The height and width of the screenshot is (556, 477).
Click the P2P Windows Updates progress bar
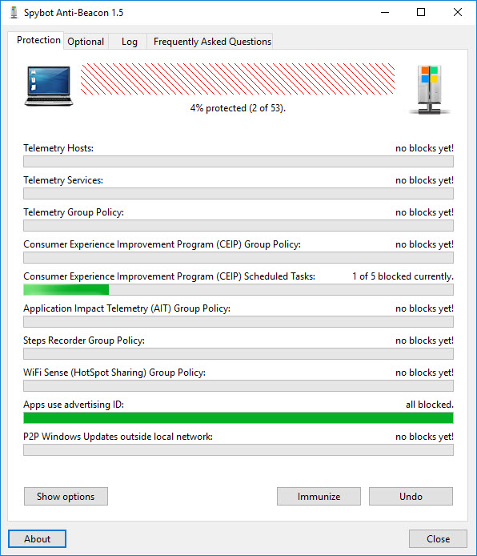(x=238, y=449)
